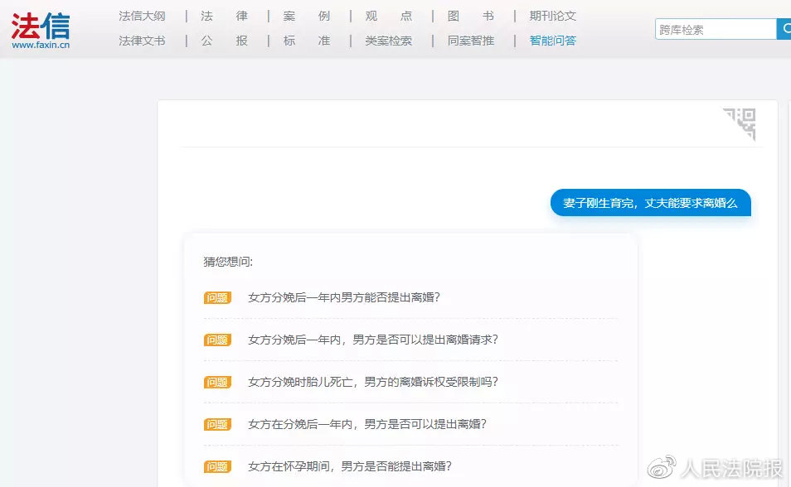Select 案例 in the top navigation
Viewport: 791px width, 487px height.
[x=303, y=15]
